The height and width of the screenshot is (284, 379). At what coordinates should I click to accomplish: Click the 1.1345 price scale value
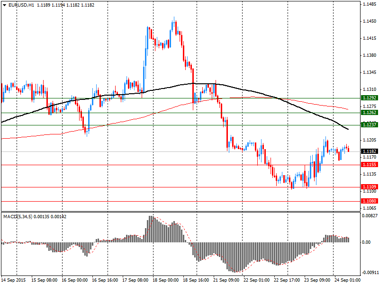(x=370, y=72)
